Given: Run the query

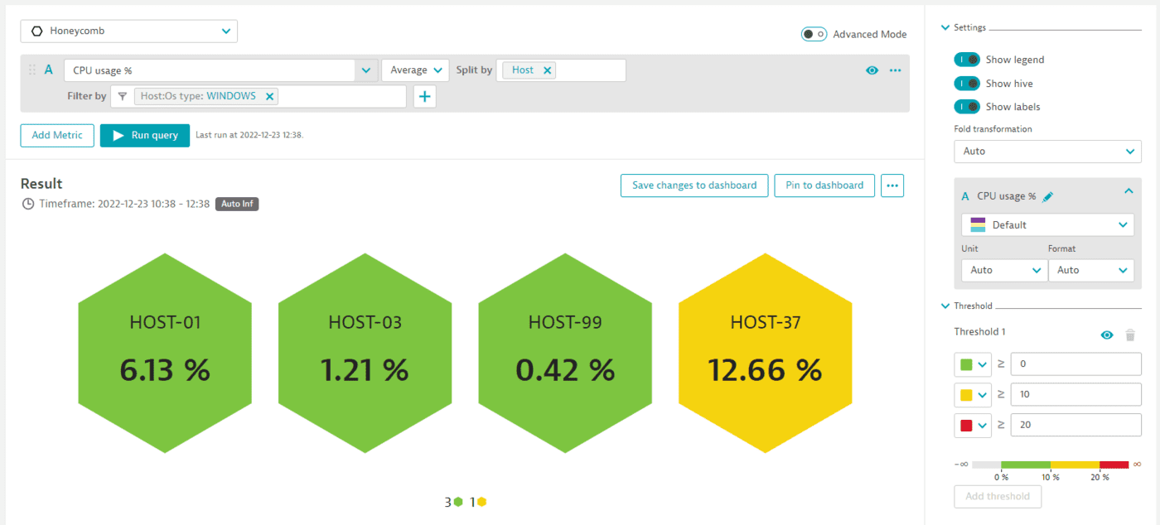Looking at the screenshot, I should (x=144, y=135).
